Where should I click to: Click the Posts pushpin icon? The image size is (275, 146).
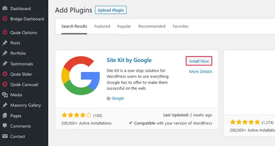(5, 43)
